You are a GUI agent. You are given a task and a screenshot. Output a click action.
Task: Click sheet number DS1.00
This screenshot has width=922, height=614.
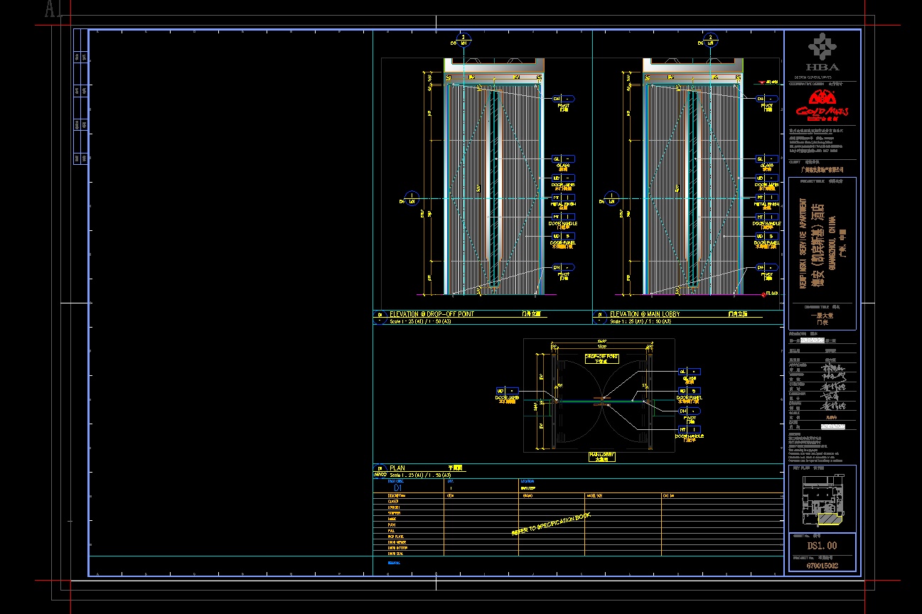point(822,546)
